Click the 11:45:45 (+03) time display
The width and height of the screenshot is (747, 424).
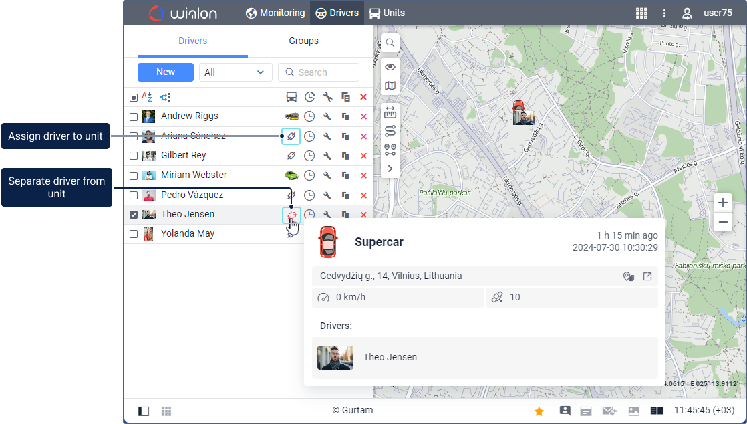tap(704, 410)
